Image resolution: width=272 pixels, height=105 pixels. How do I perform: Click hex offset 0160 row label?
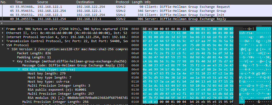(x=135, y=102)
